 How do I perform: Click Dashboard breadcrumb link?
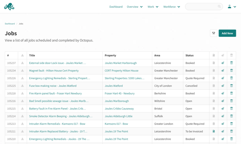click(10, 24)
